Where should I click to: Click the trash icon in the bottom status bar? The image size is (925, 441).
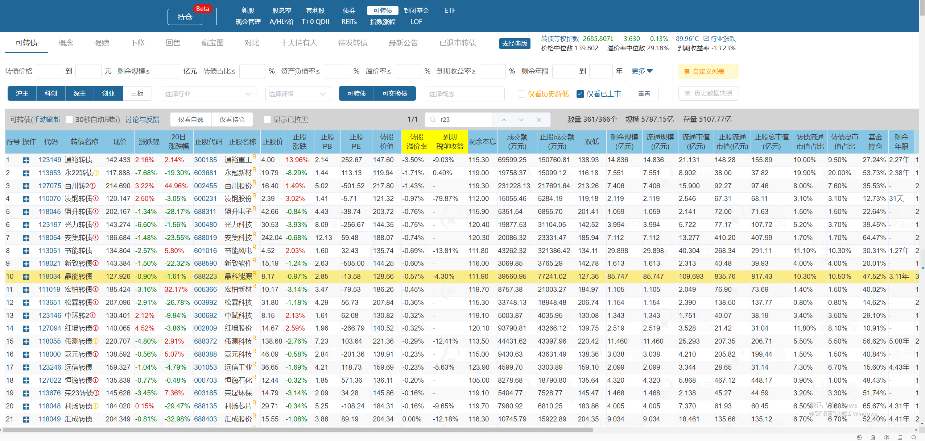[873, 437]
